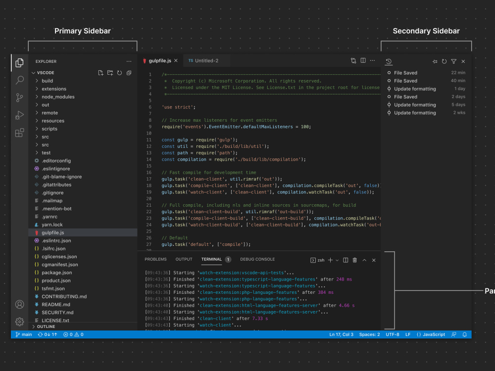This screenshot has width=495, height=371.
Task: Add a new terminal with plus icon
Action: 330,260
